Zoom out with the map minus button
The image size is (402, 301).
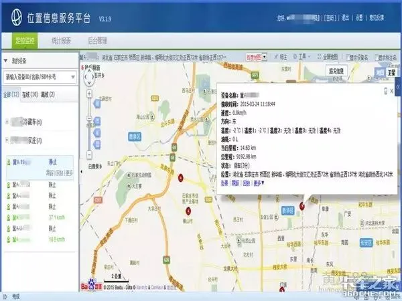click(89, 155)
